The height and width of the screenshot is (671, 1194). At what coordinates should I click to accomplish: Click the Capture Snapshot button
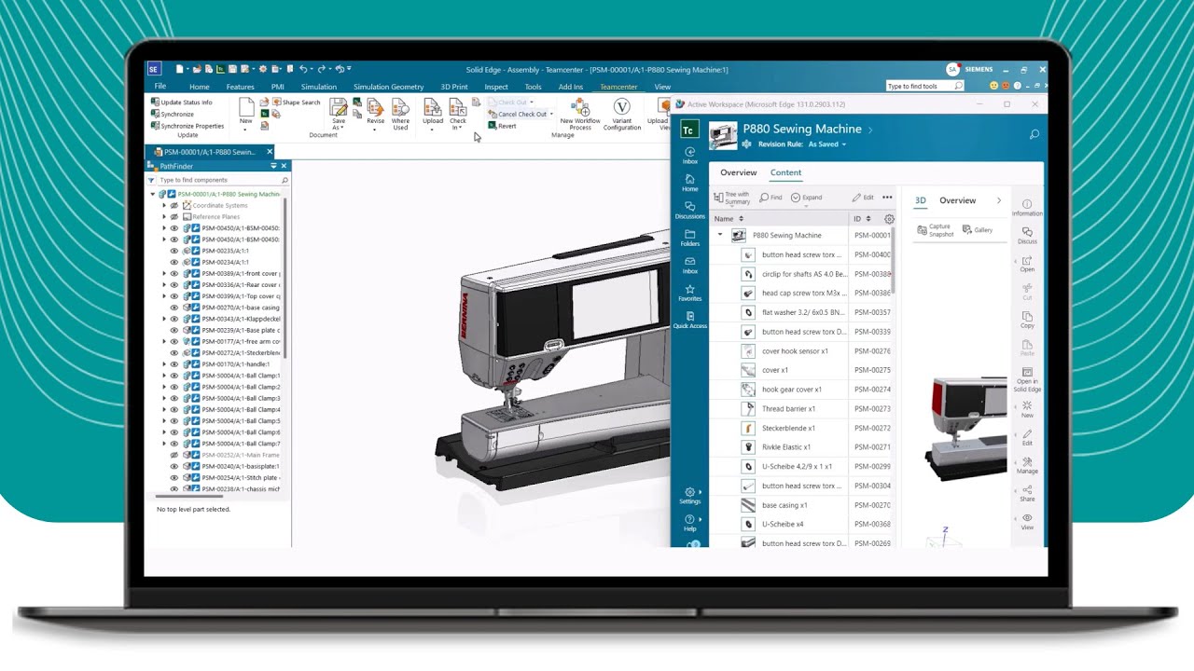point(936,230)
